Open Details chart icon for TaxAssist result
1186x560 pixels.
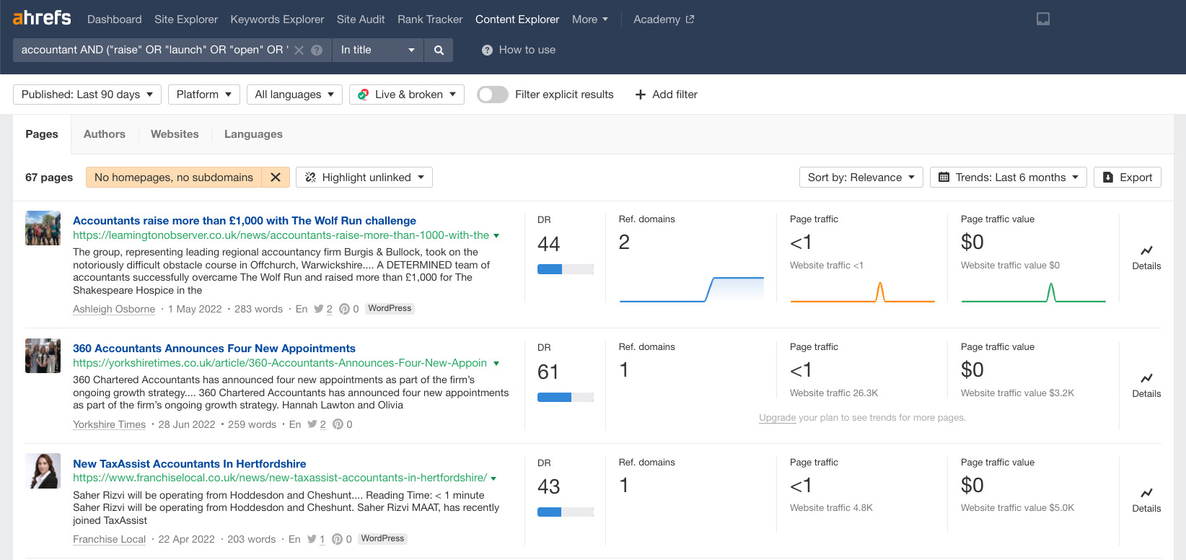coord(1146,494)
